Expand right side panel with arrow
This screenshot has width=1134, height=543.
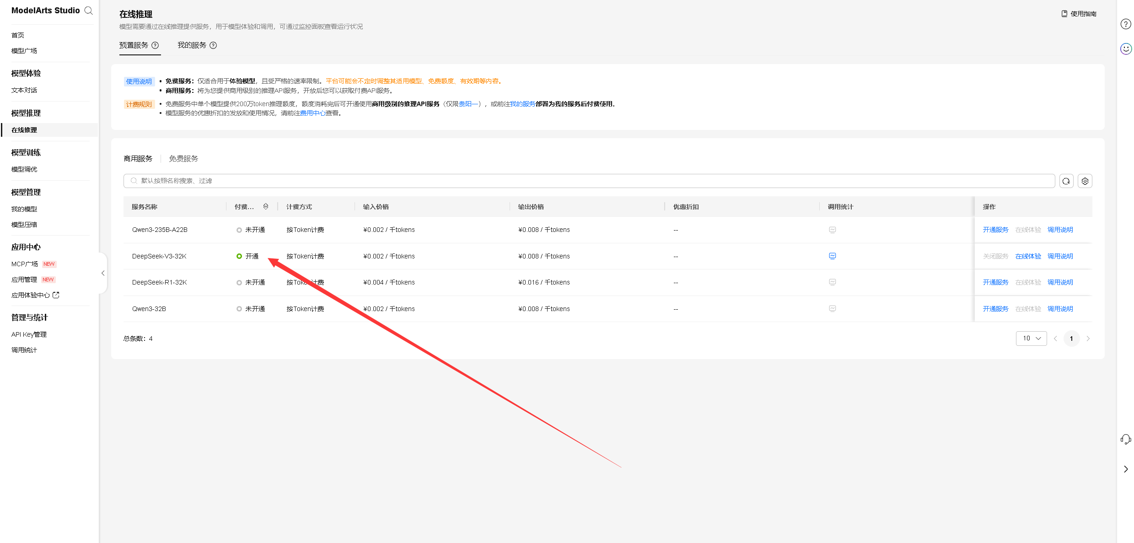tap(1126, 469)
